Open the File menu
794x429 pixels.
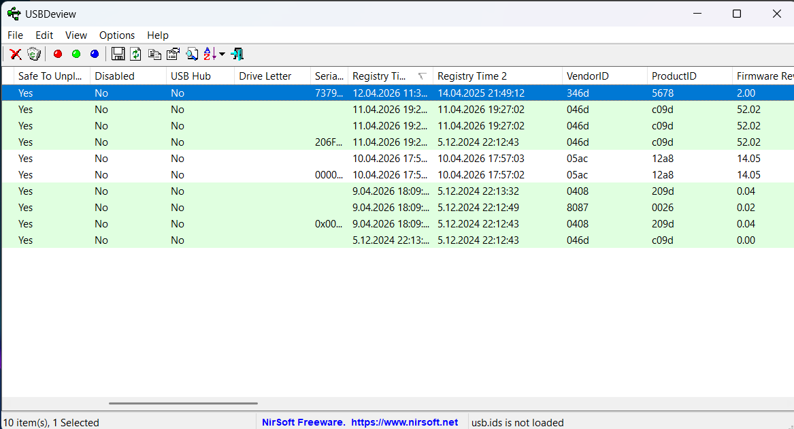[x=15, y=35]
